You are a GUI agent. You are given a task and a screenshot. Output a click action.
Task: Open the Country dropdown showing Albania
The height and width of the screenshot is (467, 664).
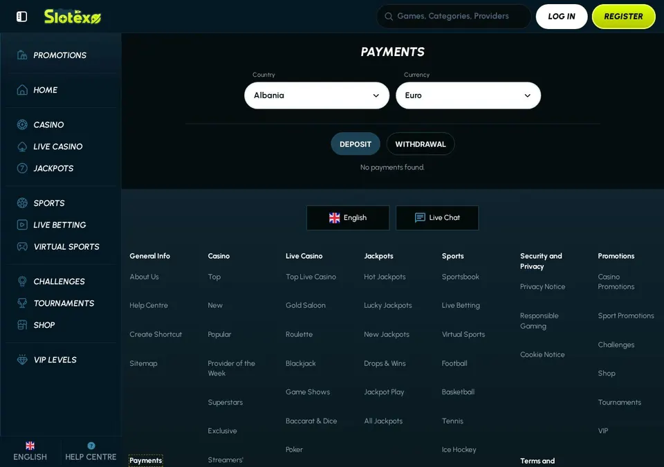[x=317, y=95]
